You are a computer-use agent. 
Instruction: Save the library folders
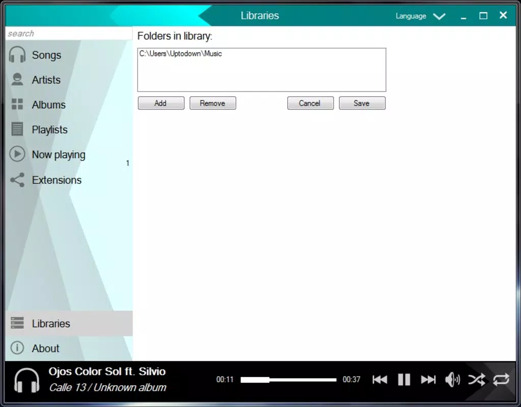coord(362,103)
